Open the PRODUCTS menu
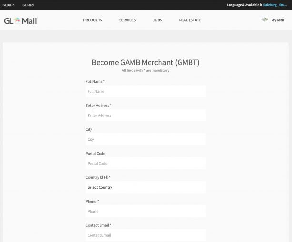This screenshot has height=242, width=292. (x=92, y=20)
